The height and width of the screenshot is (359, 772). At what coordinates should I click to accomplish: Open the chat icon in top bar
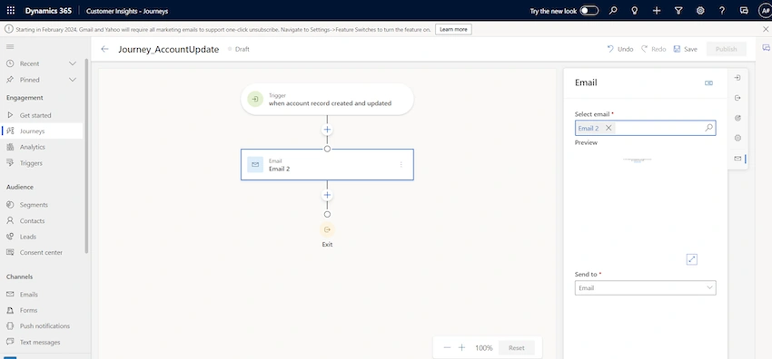coord(744,10)
